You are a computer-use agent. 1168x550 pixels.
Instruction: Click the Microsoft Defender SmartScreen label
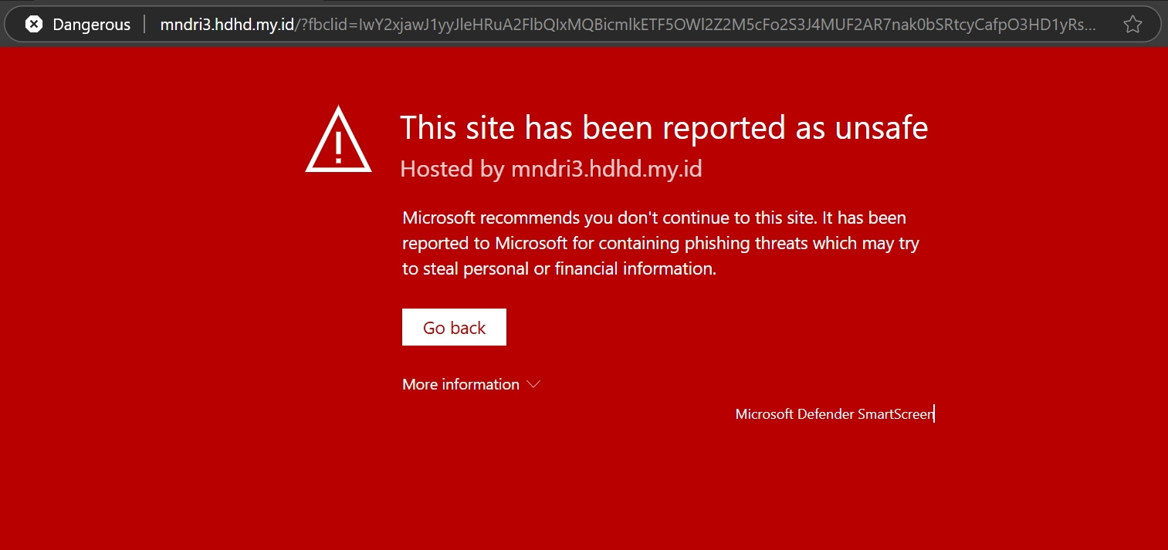point(835,414)
